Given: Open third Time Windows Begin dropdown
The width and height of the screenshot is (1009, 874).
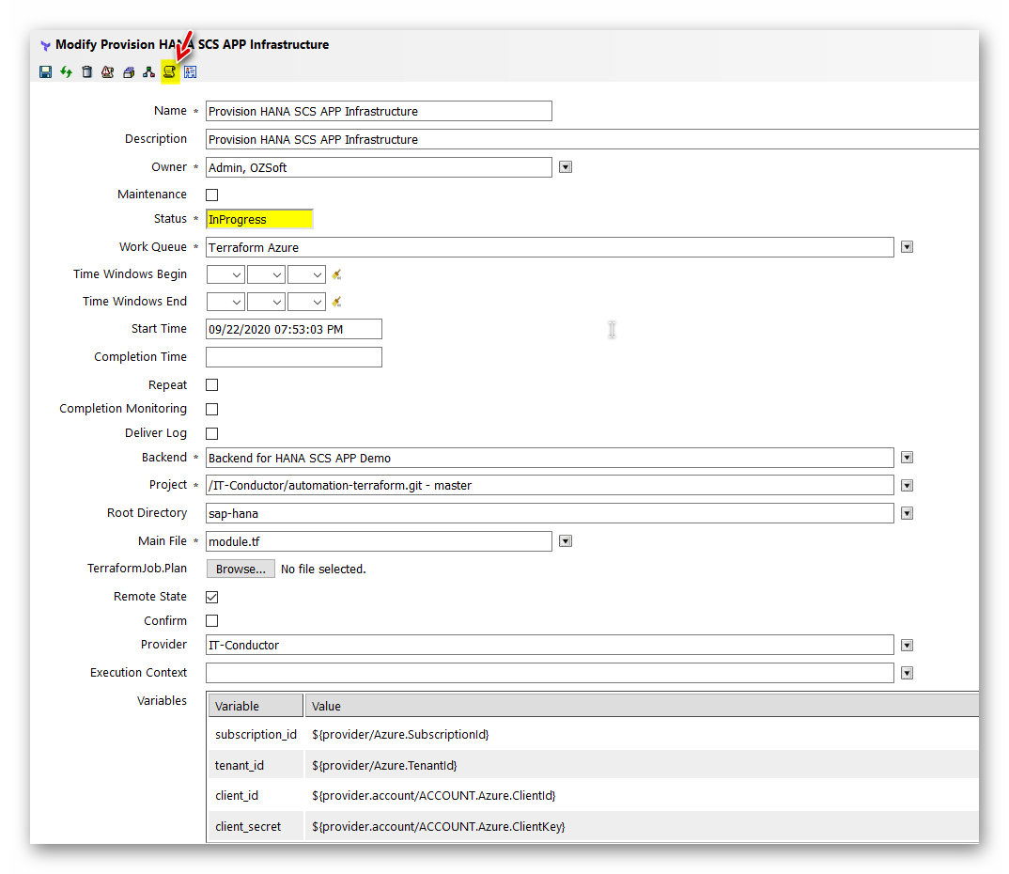Looking at the screenshot, I should (x=306, y=274).
